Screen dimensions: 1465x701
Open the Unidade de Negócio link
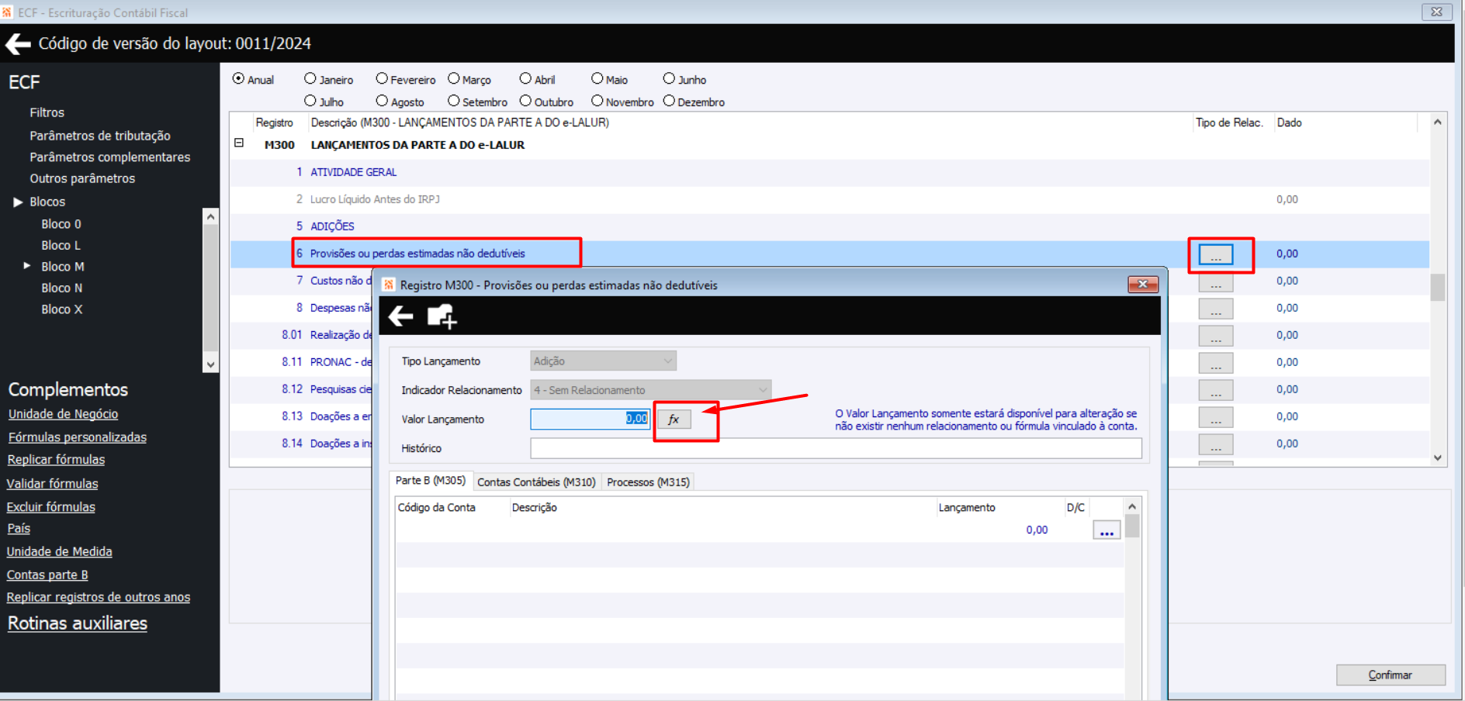point(63,414)
